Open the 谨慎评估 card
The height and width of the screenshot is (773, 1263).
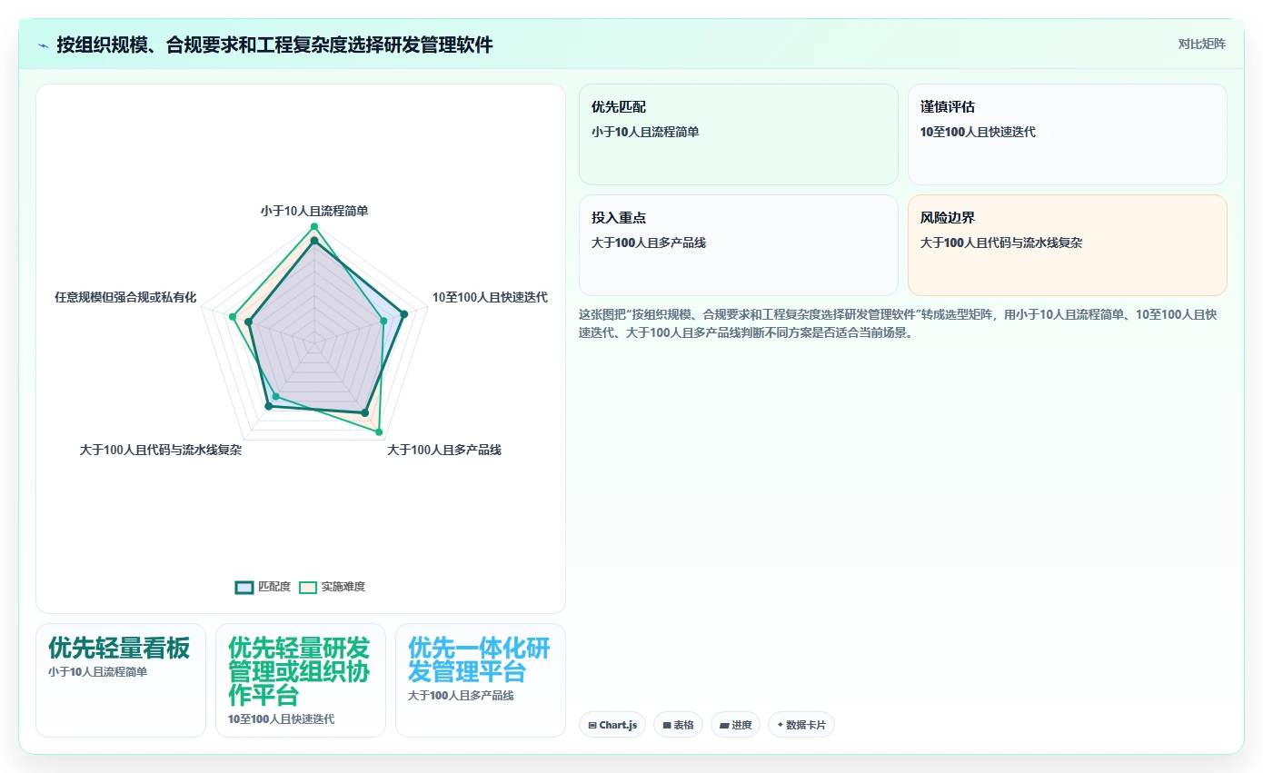coord(1068,134)
